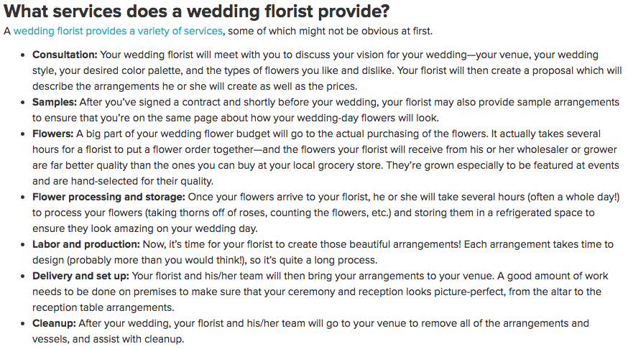Click the bold 'Cleanup:' label

pyautogui.click(x=54, y=324)
